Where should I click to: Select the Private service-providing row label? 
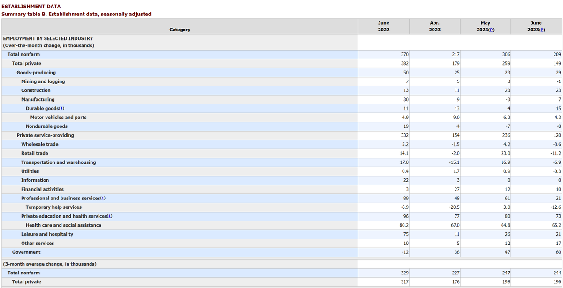45,135
